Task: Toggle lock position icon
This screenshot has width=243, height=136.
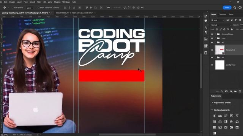Action: tap(224, 29)
